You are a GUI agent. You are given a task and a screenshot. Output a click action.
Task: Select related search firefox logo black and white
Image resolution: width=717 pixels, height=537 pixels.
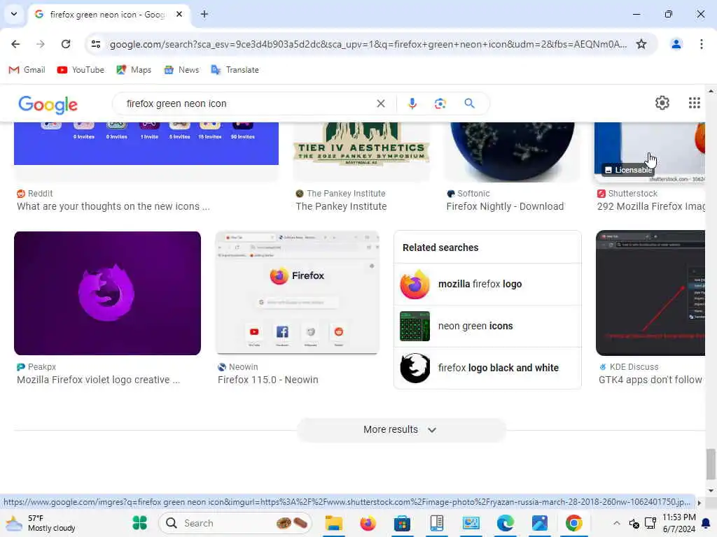(x=487, y=368)
